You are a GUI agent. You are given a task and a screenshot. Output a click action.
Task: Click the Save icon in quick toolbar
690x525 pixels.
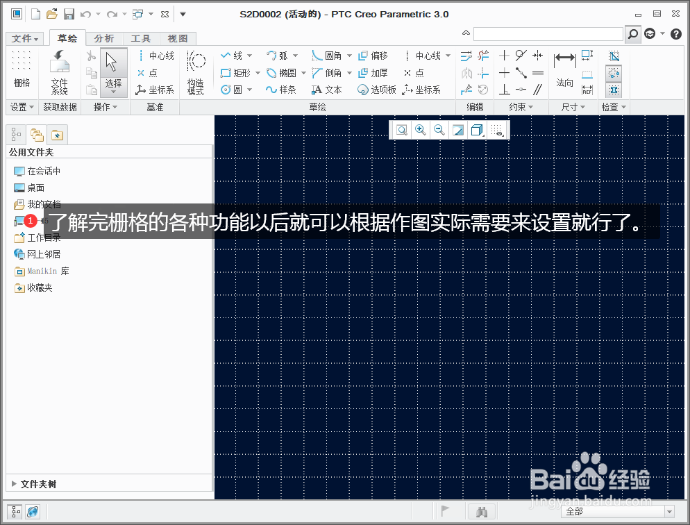point(69,14)
